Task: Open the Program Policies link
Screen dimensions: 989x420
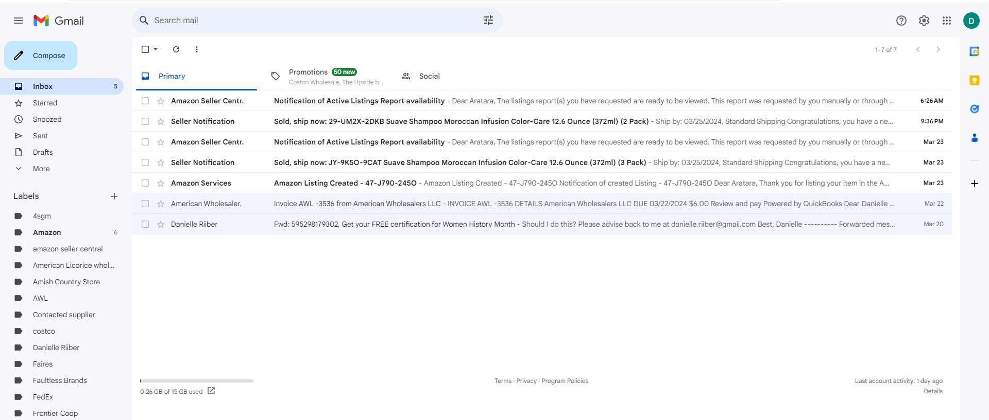Action: 565,381
